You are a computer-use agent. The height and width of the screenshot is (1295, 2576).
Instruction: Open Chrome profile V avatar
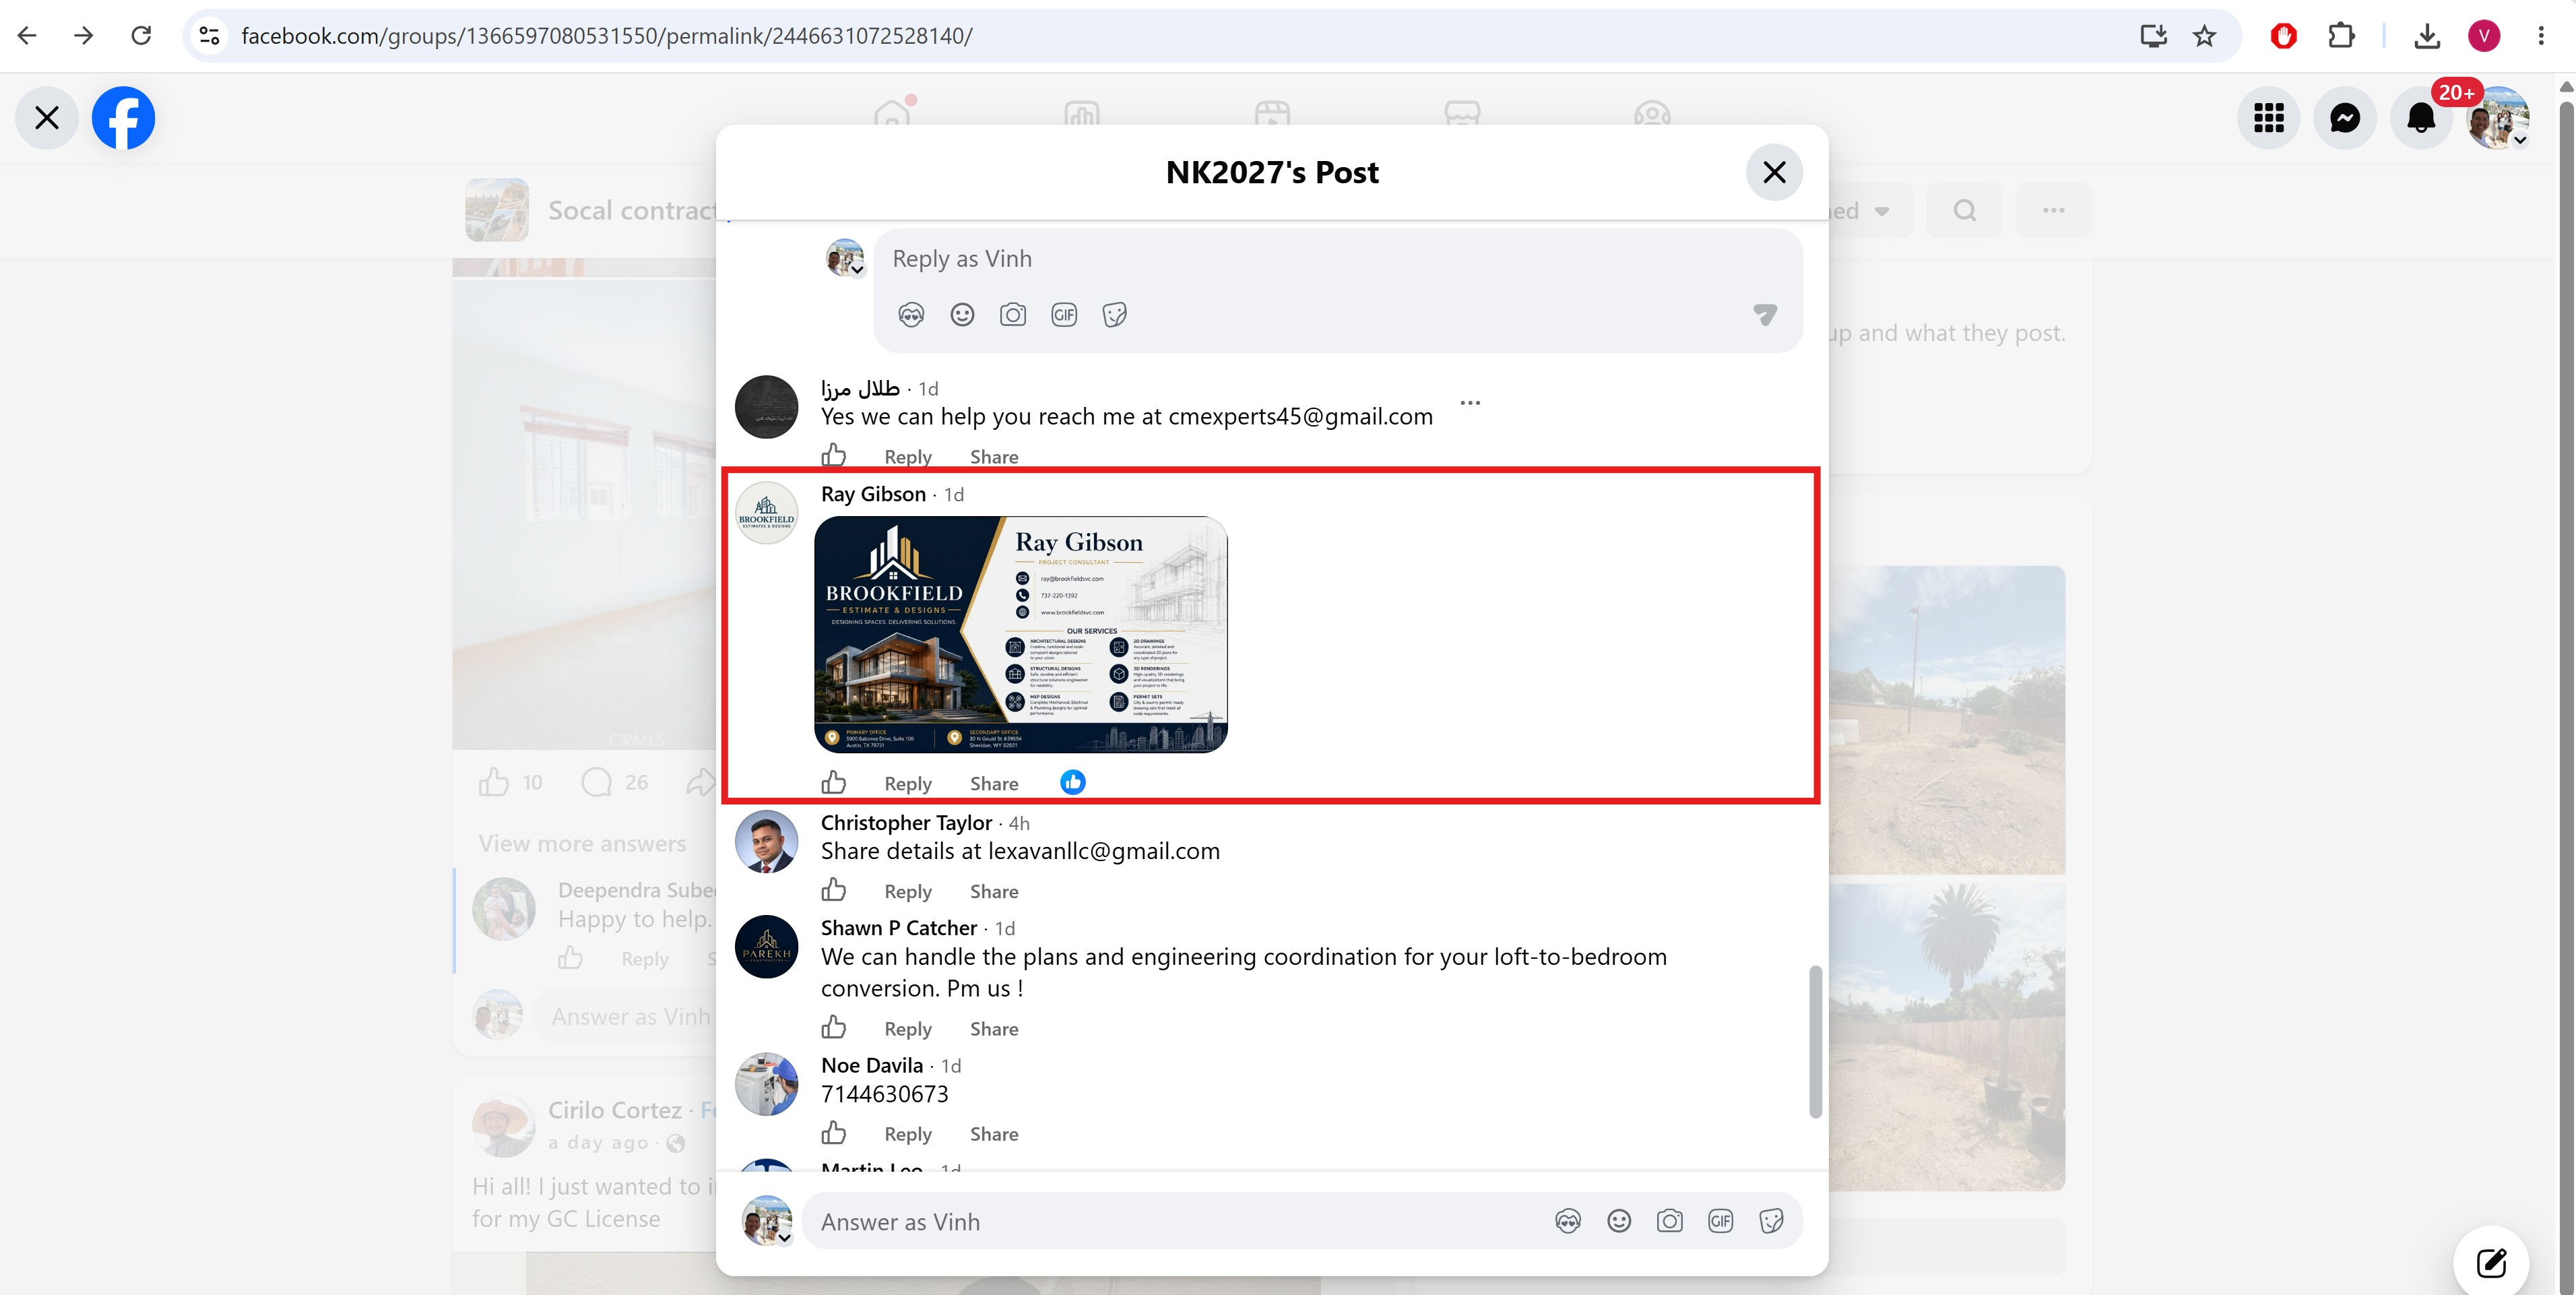click(x=2484, y=36)
